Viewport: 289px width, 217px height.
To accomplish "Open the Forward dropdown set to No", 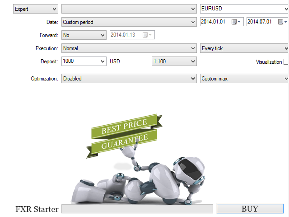I will pos(84,35).
